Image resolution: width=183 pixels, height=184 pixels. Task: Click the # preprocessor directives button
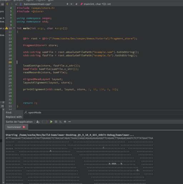pyautogui.click(x=76, y=4)
